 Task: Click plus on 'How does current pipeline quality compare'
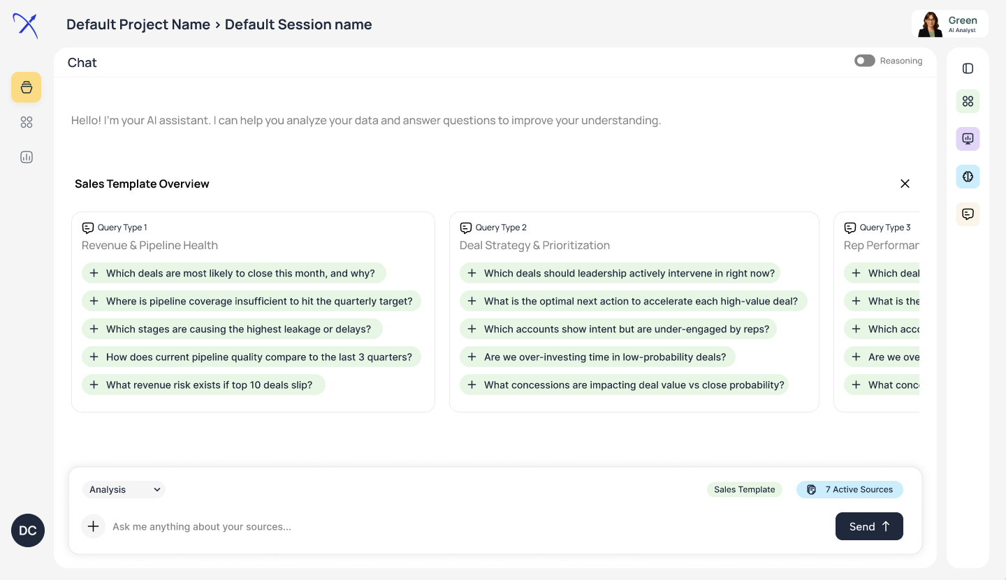(x=94, y=357)
